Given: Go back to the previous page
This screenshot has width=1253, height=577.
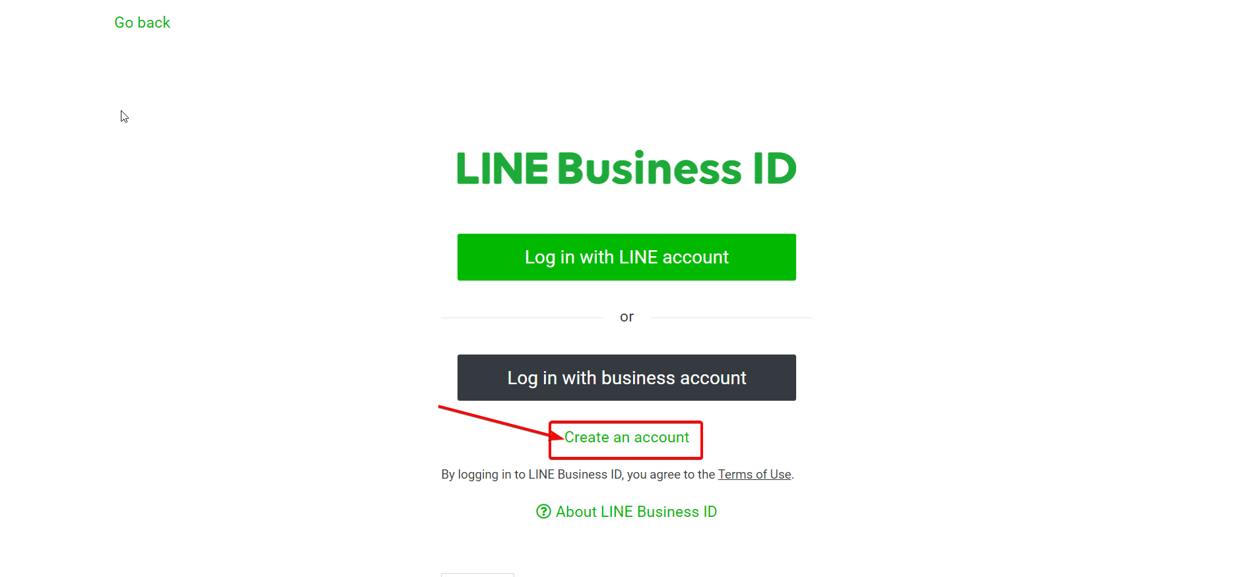Looking at the screenshot, I should (x=142, y=22).
